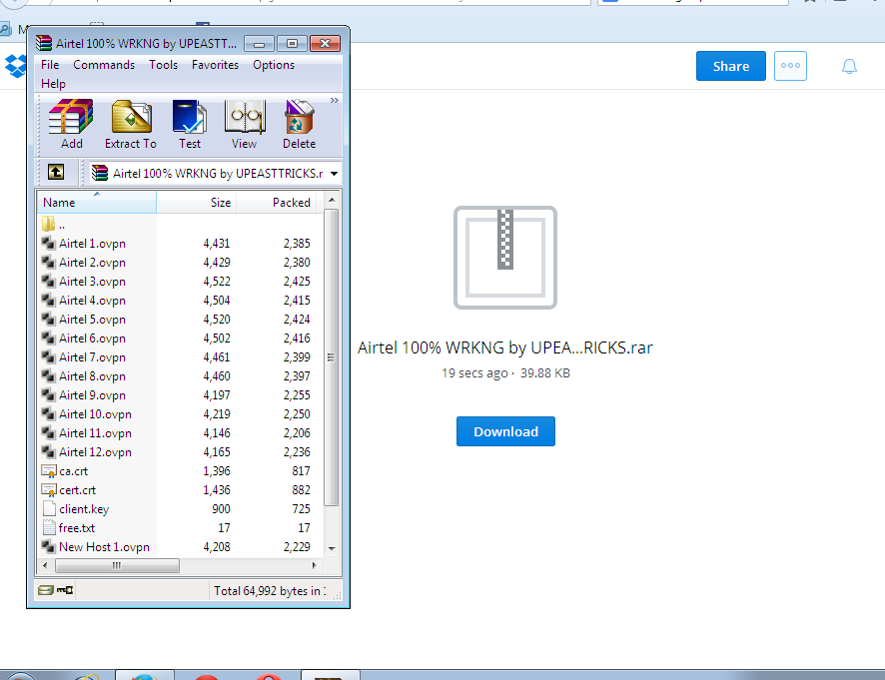Screen dimensions: 885x680
Task: Open the Options menu
Action: [274, 65]
